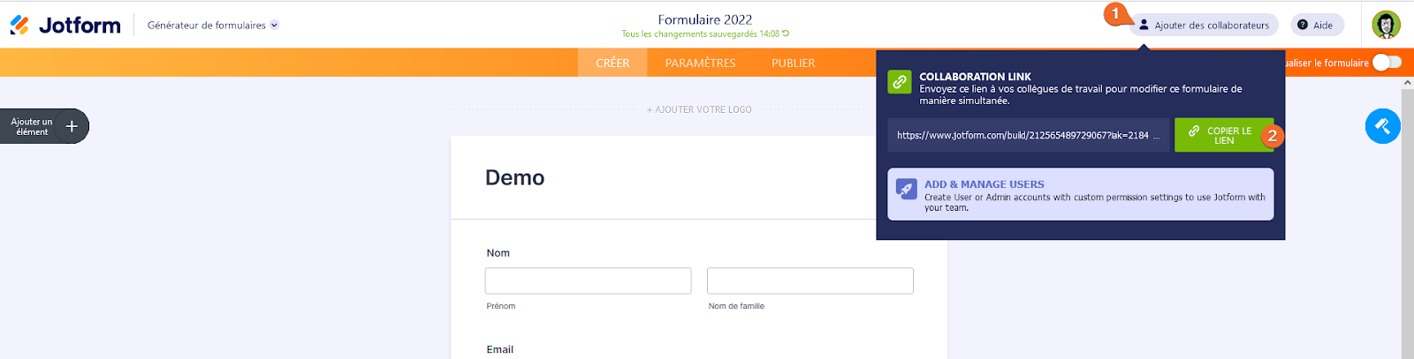Expand Générateur de formulaires dropdown

tap(274, 25)
